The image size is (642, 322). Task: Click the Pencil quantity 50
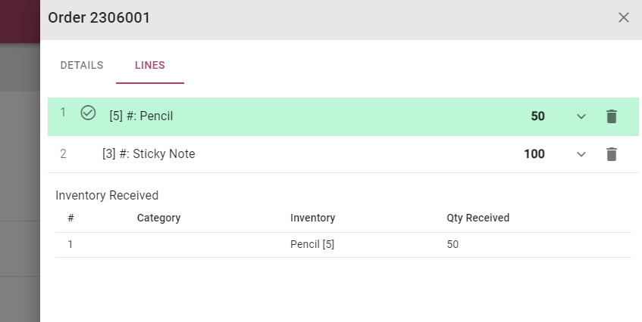(537, 116)
